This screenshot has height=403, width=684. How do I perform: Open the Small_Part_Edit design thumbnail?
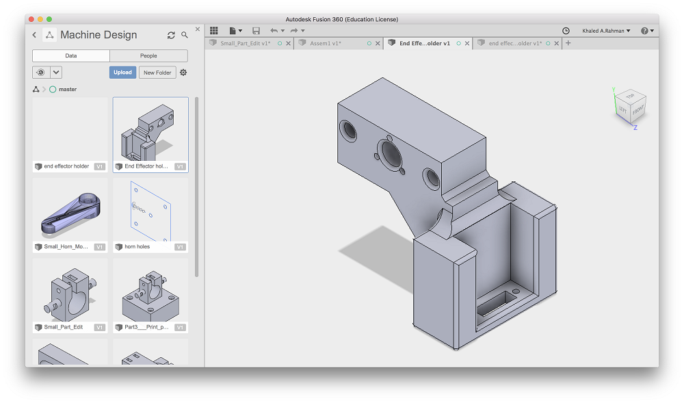(x=70, y=296)
